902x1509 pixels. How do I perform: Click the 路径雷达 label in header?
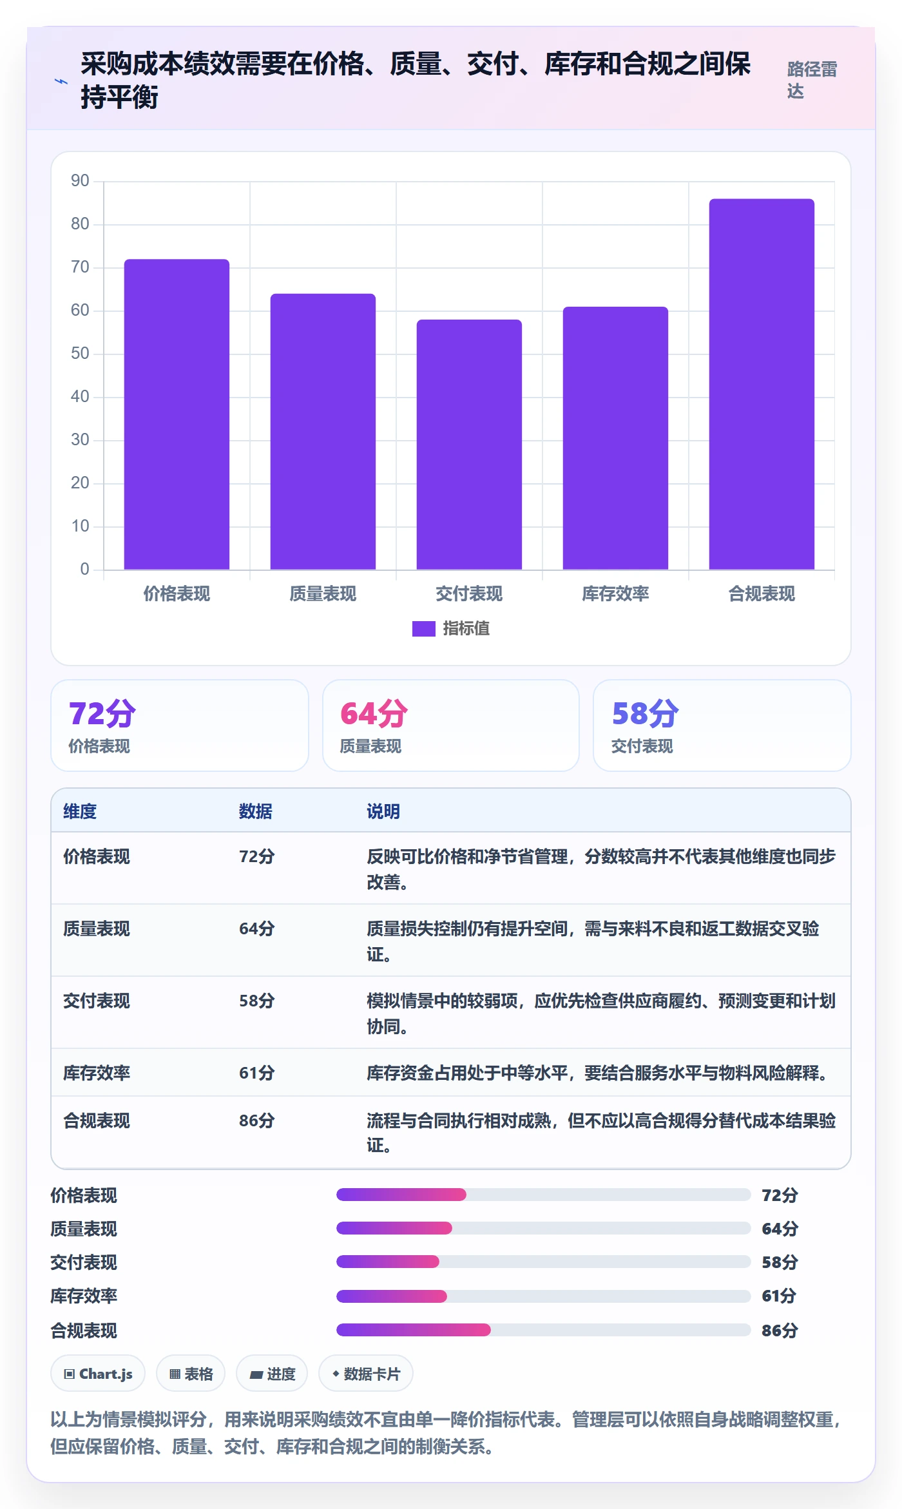pyautogui.click(x=812, y=80)
